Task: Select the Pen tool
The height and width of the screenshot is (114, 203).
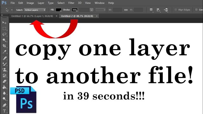Action: coord(4,105)
